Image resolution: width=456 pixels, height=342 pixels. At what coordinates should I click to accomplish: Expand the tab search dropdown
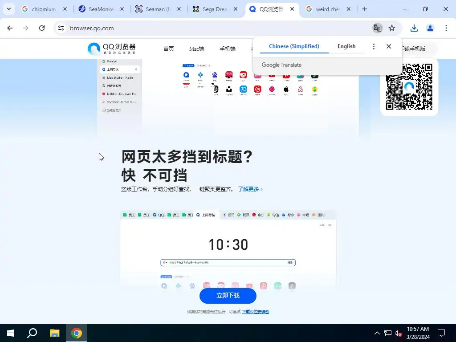tap(9, 9)
